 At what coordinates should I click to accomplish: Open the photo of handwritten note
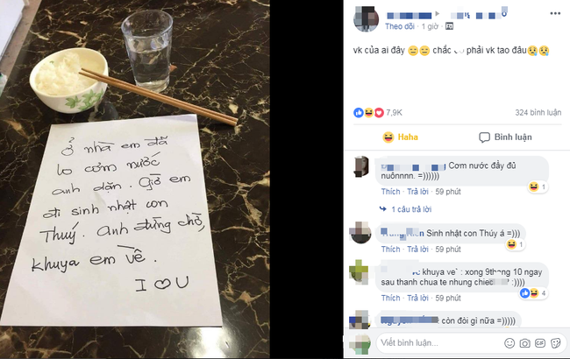click(x=135, y=179)
